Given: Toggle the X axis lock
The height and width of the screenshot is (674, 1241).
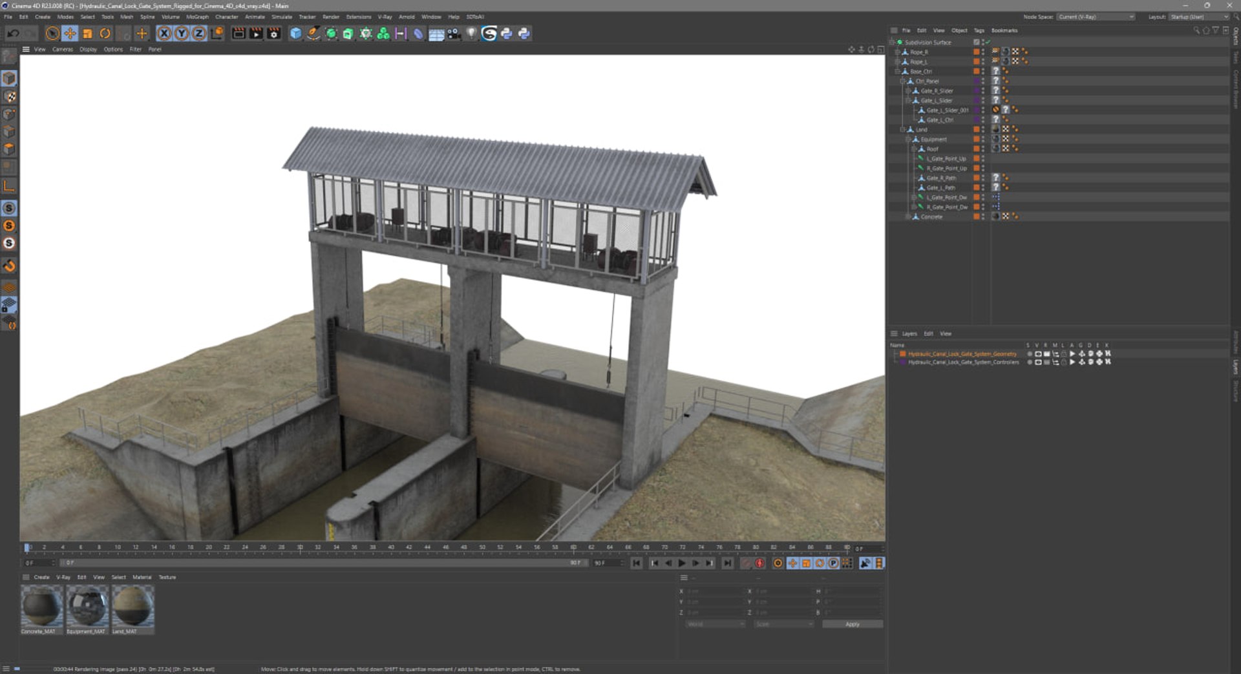Looking at the screenshot, I should pos(164,34).
